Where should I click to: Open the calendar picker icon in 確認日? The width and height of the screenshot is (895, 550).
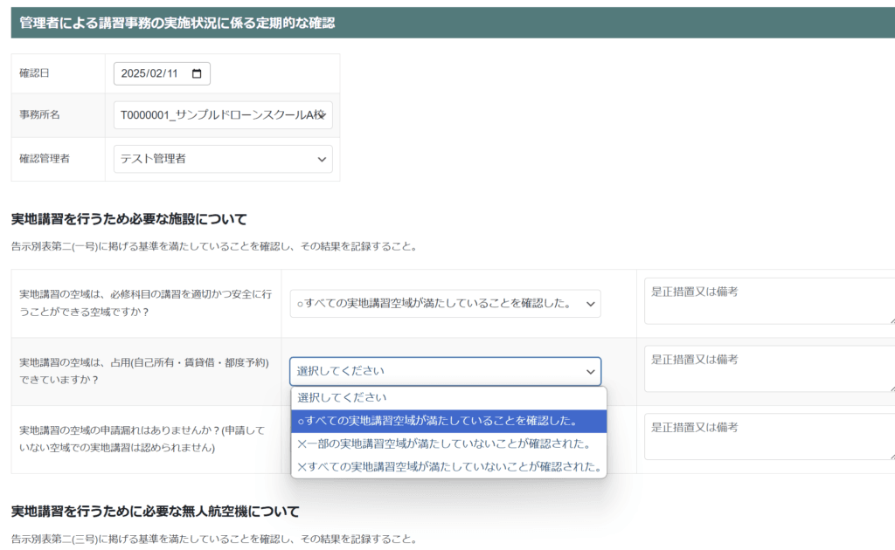[197, 74]
